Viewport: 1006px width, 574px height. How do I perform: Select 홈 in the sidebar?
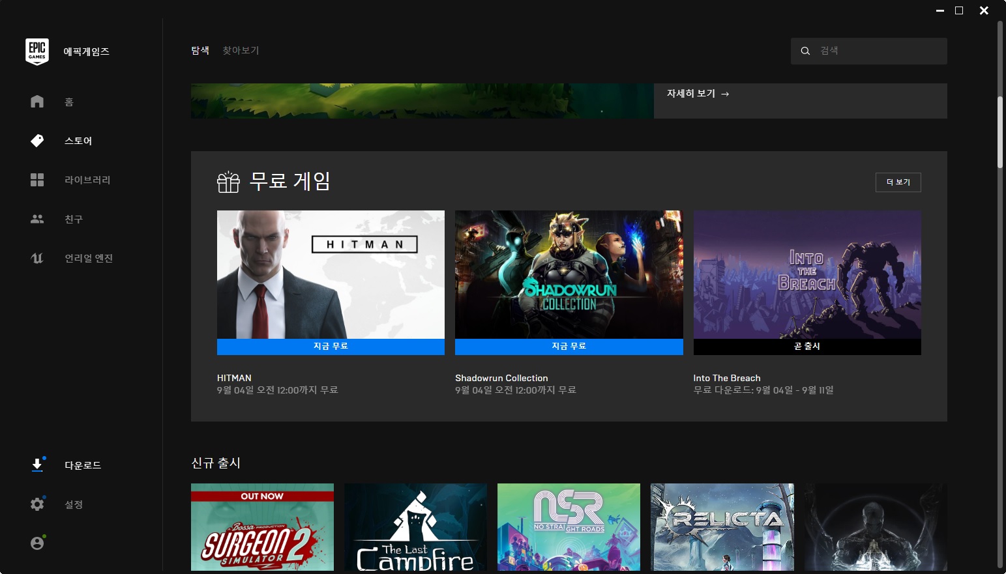click(x=69, y=102)
